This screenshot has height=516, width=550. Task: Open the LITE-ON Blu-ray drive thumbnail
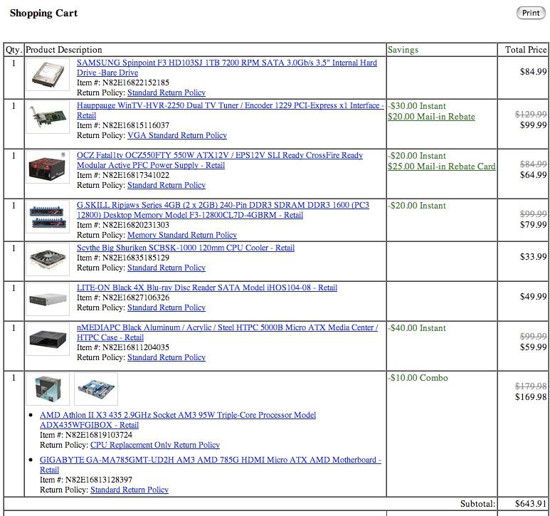click(x=48, y=300)
